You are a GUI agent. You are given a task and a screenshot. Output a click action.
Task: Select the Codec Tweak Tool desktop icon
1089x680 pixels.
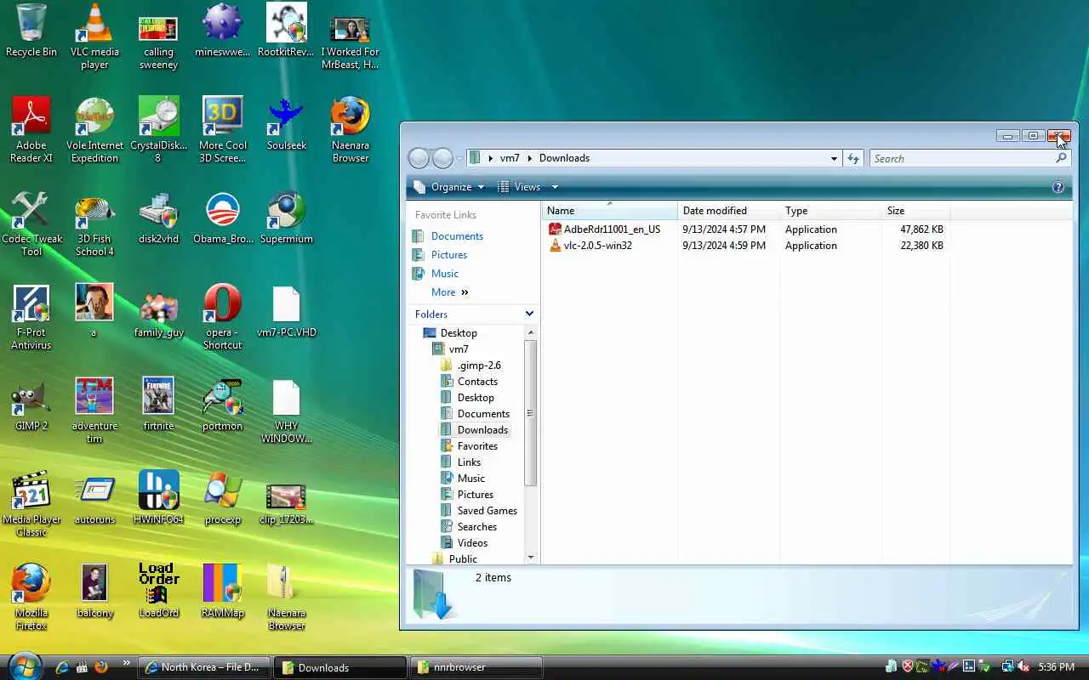click(x=31, y=223)
